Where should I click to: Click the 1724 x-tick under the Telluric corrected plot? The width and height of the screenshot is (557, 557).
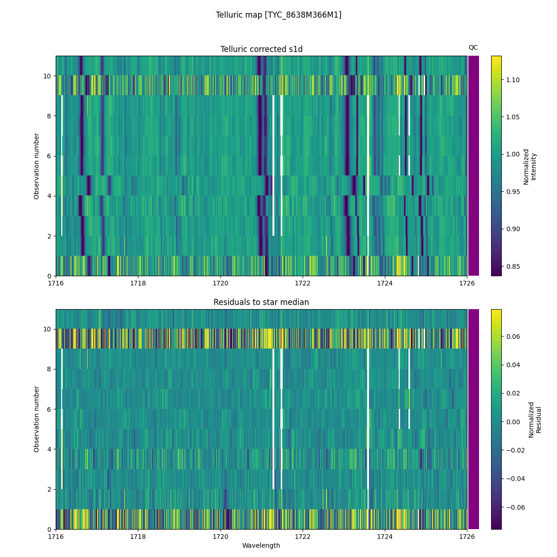385,283
